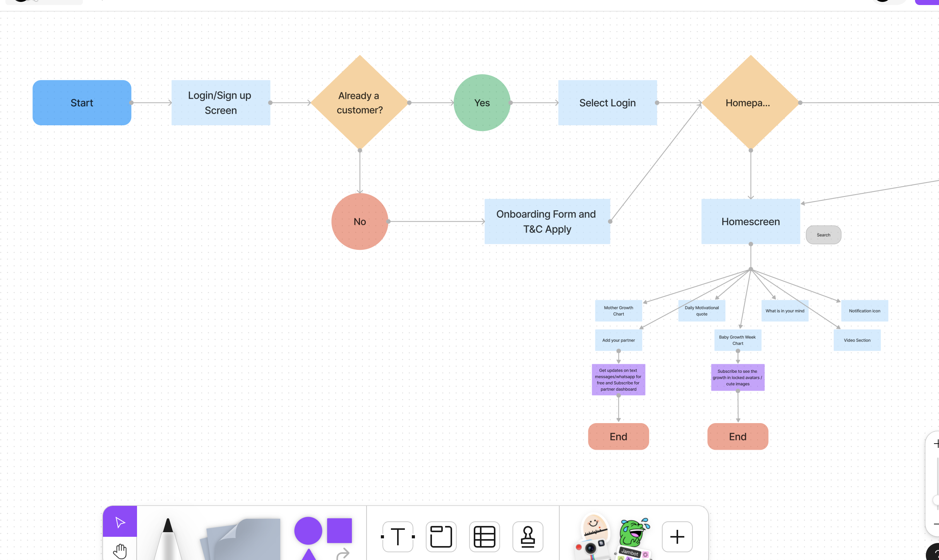Viewport: 939px width, 560px height.
Task: Select the Move cursor tool
Action: 120,522
